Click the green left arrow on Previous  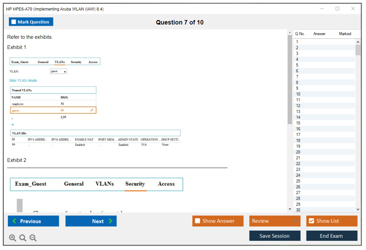pyautogui.click(x=14, y=221)
